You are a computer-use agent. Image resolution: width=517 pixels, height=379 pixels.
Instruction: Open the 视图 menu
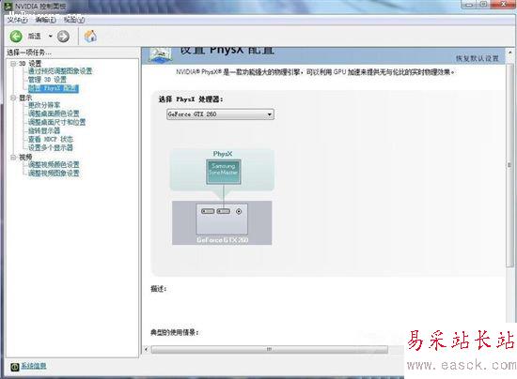pos(74,20)
